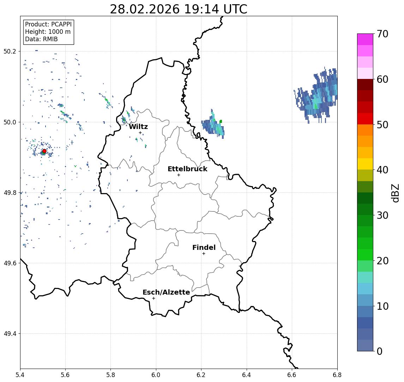Click the Esch/Alzette city label
Viewport: 404px width, 382px height.
point(166,292)
